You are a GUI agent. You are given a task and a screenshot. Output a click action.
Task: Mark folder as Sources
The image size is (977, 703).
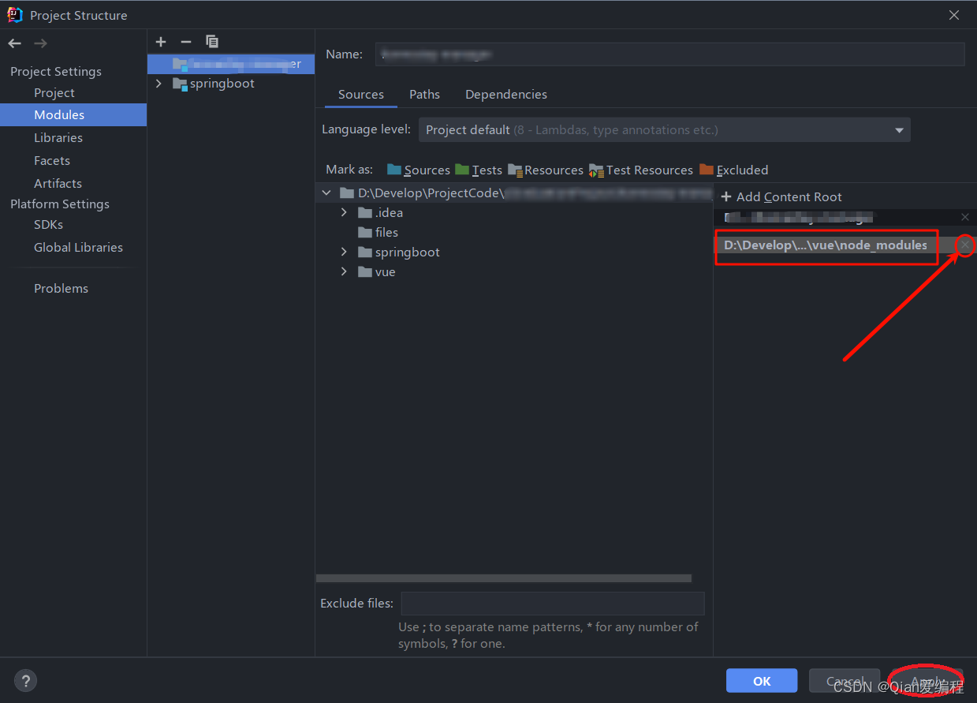[x=418, y=170]
